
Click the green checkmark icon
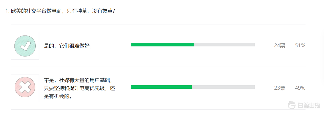pos(25,46)
